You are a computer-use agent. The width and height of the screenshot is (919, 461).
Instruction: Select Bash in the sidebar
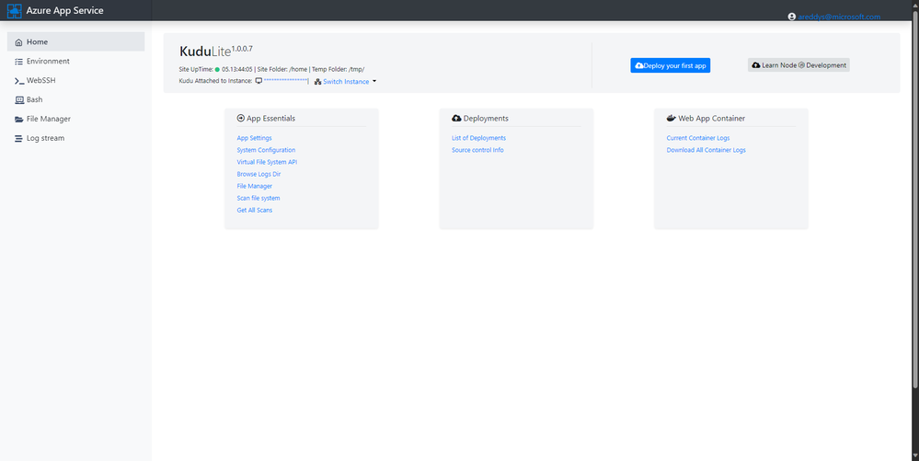(x=76, y=99)
